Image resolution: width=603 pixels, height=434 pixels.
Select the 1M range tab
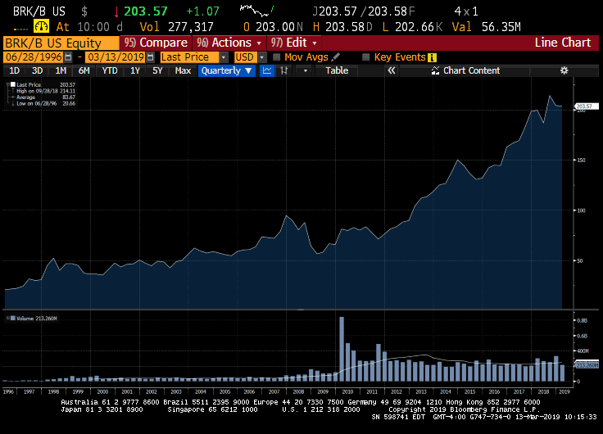pos(61,70)
